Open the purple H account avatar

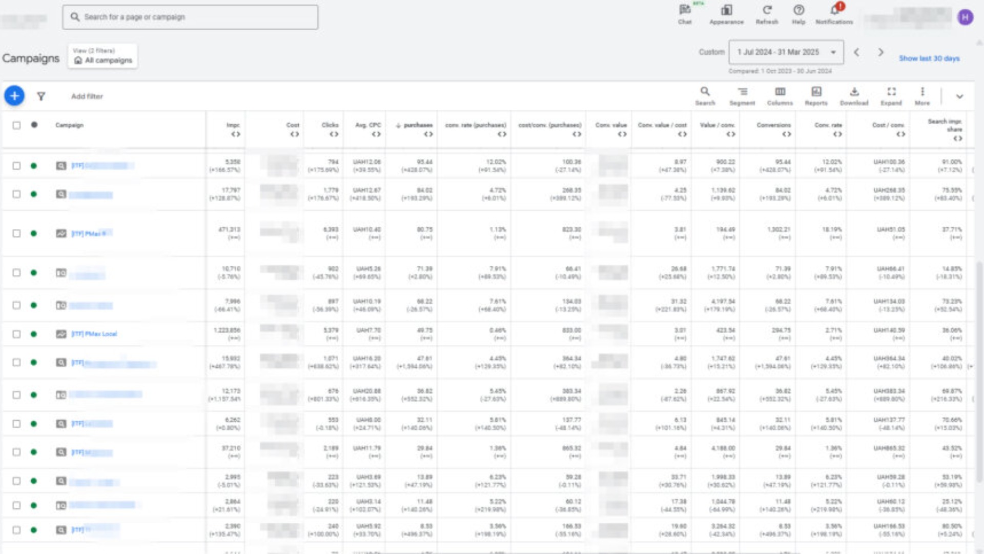tap(965, 17)
